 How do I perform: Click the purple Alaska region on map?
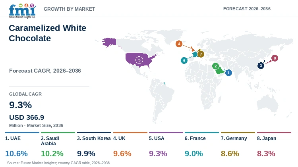coord(110,42)
